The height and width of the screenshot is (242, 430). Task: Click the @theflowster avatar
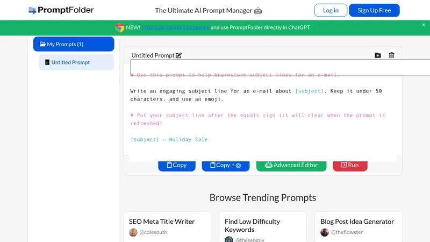pos(325,232)
